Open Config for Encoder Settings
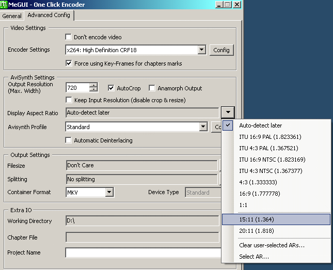333x270 pixels. coord(221,50)
